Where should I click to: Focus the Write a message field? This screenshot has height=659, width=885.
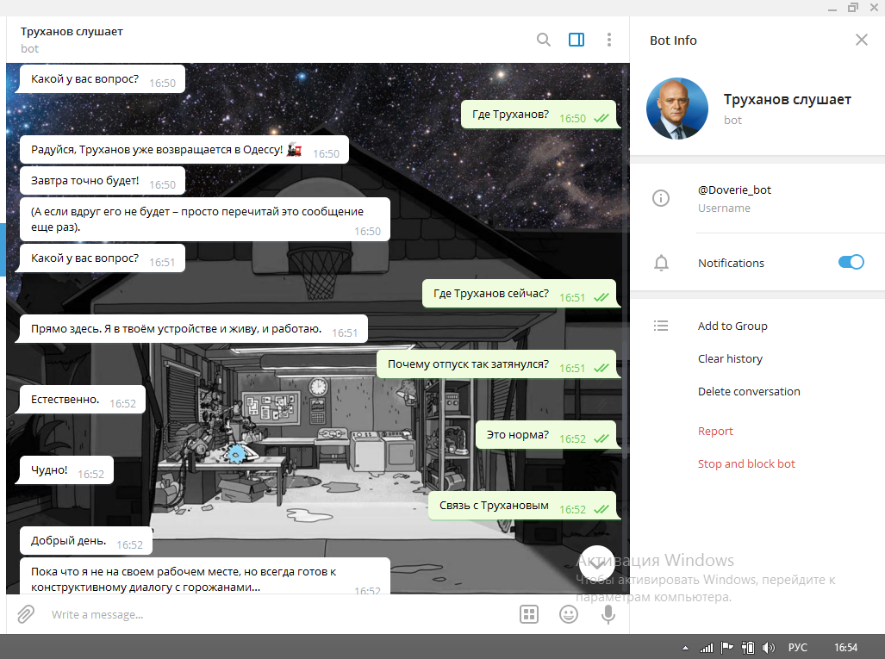click(x=259, y=615)
